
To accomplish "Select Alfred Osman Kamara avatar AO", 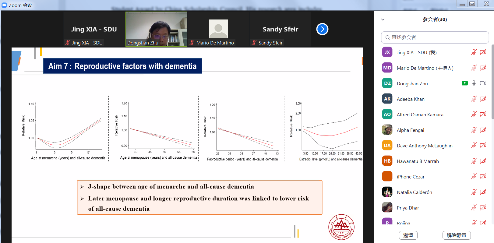I will pos(387,114).
